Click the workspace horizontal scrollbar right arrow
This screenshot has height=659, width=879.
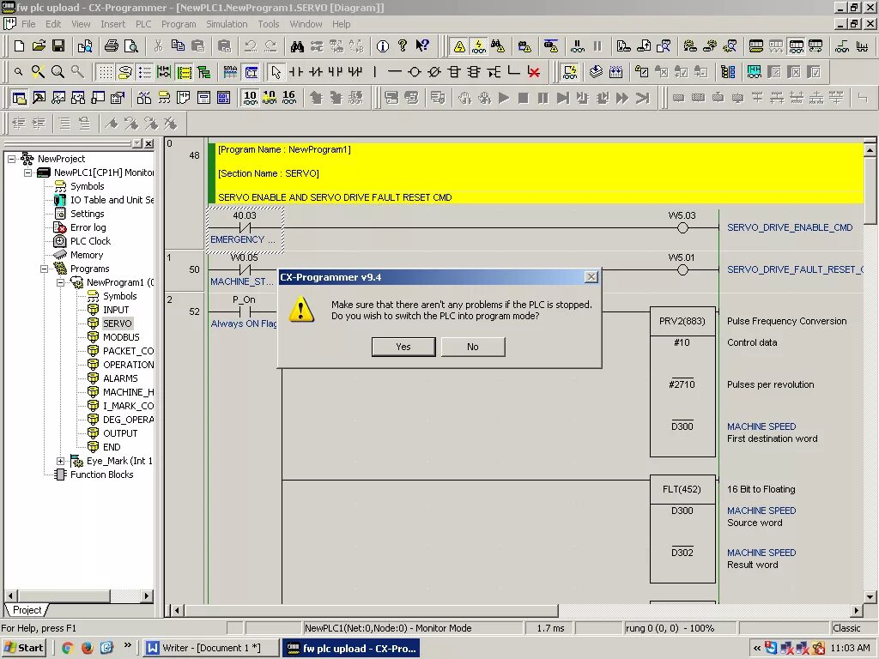pos(147,596)
